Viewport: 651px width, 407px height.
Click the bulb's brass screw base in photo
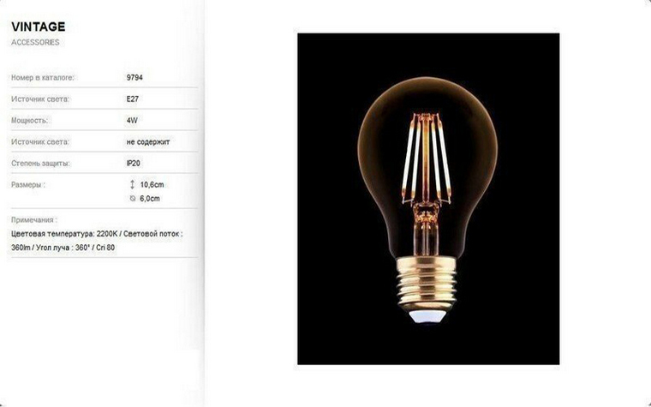427,284
